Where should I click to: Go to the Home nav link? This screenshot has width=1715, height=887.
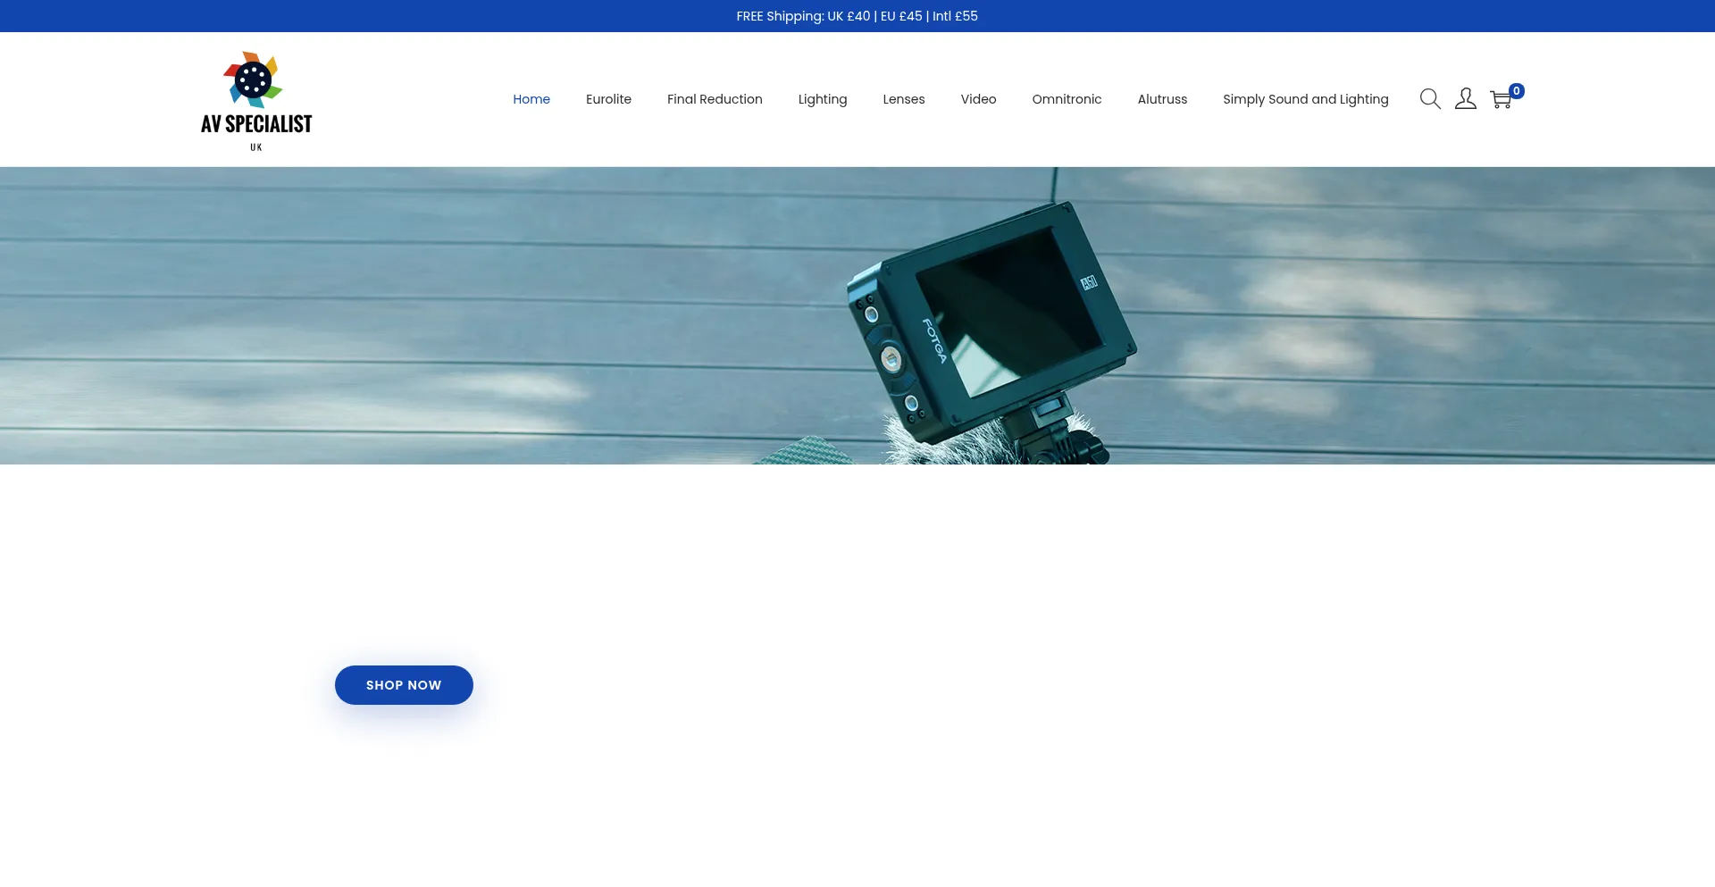tap(531, 99)
